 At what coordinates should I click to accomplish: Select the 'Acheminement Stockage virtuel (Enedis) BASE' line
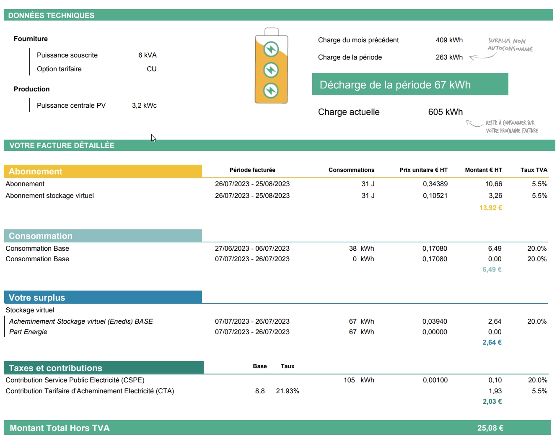pyautogui.click(x=81, y=321)
